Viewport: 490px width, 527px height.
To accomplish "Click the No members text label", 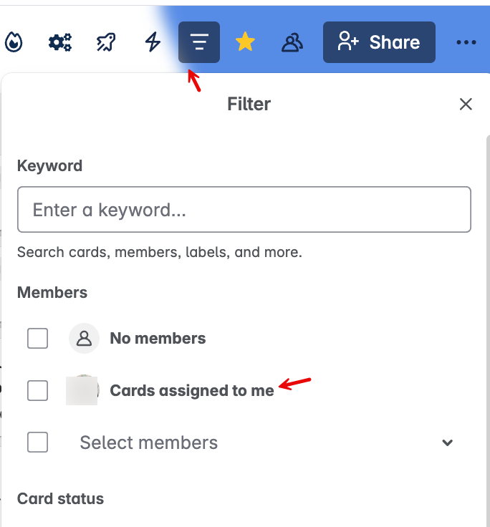I will (x=158, y=339).
